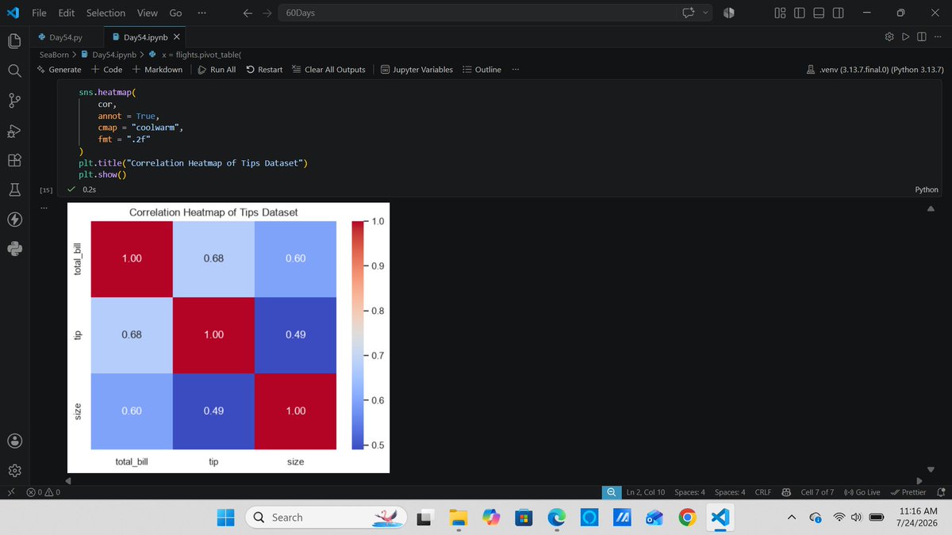Clear All Outputs
The image size is (952, 535).
tap(328, 69)
